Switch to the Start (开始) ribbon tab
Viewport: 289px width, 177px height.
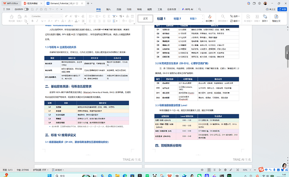[x=98, y=9]
